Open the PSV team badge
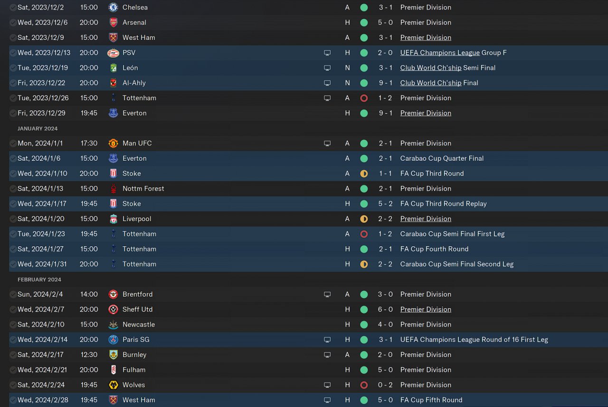 (x=113, y=53)
